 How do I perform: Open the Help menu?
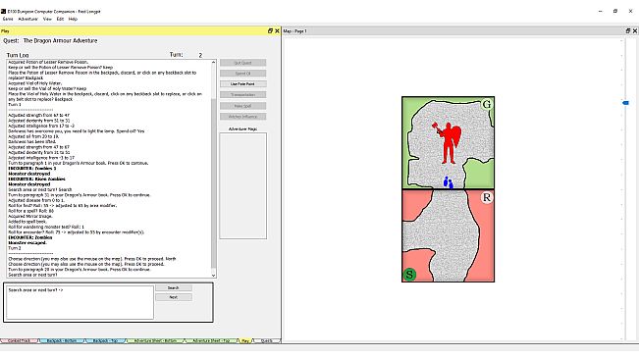(73, 19)
